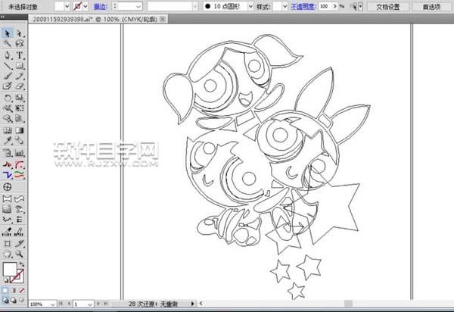This screenshot has width=454, height=312.
Task: Click the stroke weight up-down stepper
Action: pos(115,6)
